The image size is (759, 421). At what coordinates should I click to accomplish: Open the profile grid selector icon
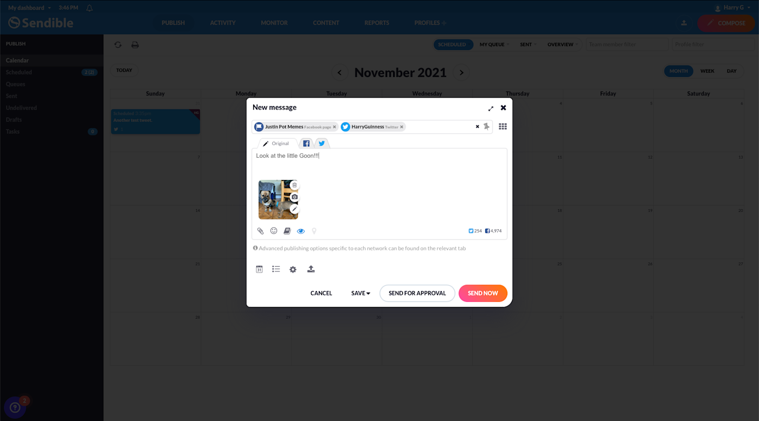point(503,127)
